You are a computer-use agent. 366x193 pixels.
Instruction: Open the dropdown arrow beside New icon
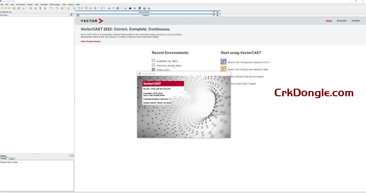[x=6, y=8]
